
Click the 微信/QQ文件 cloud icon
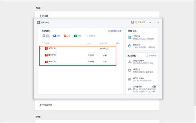[x=130, y=62]
